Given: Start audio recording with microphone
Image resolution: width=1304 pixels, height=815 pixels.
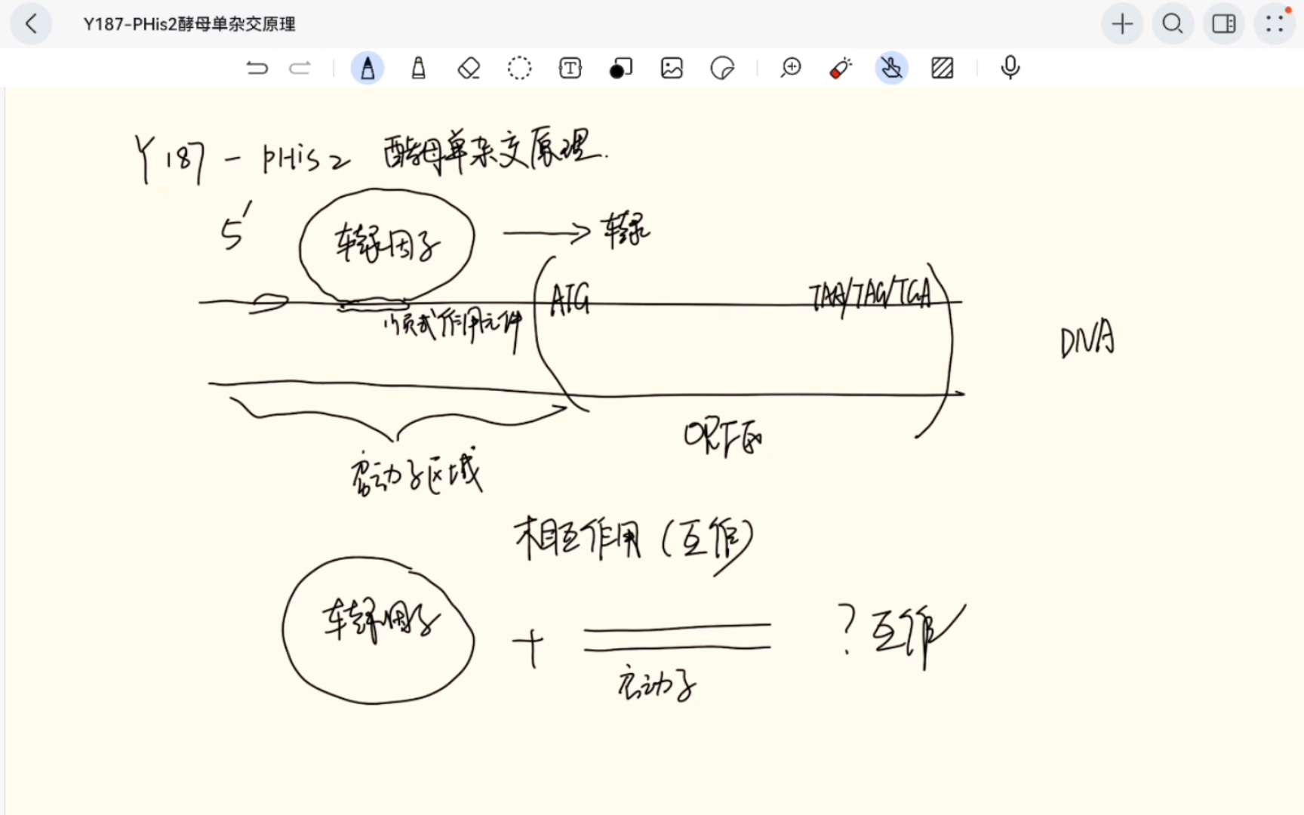Looking at the screenshot, I should click(1010, 68).
